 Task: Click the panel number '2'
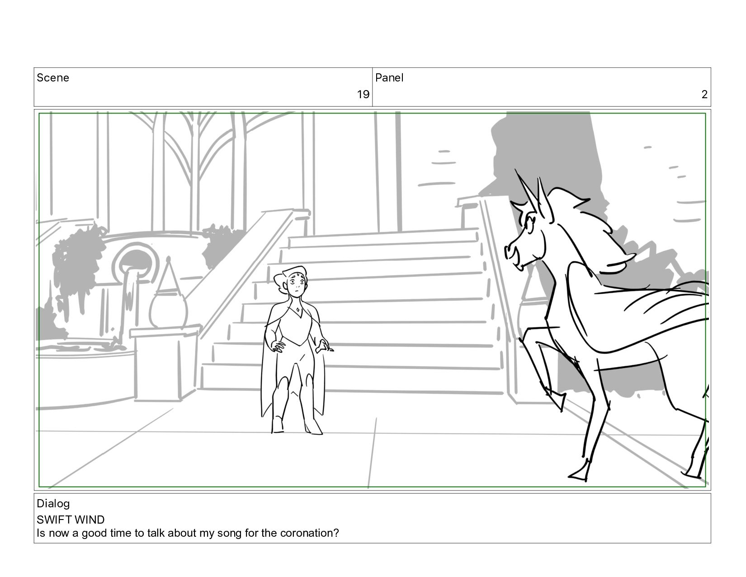[704, 95]
